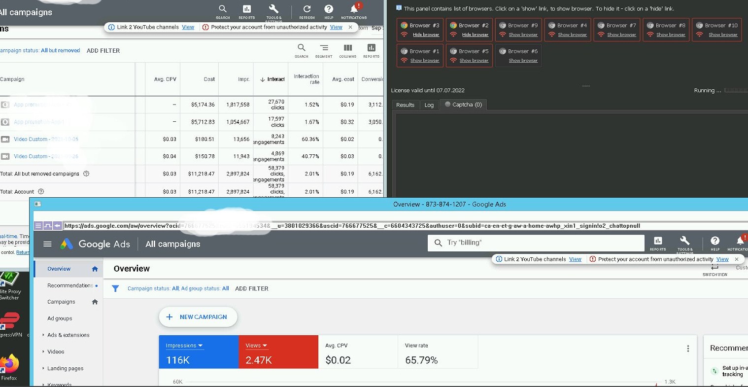Click the help icon beside Total: All but removed campaigns
This screenshot has width=748, height=387.
coord(86,174)
